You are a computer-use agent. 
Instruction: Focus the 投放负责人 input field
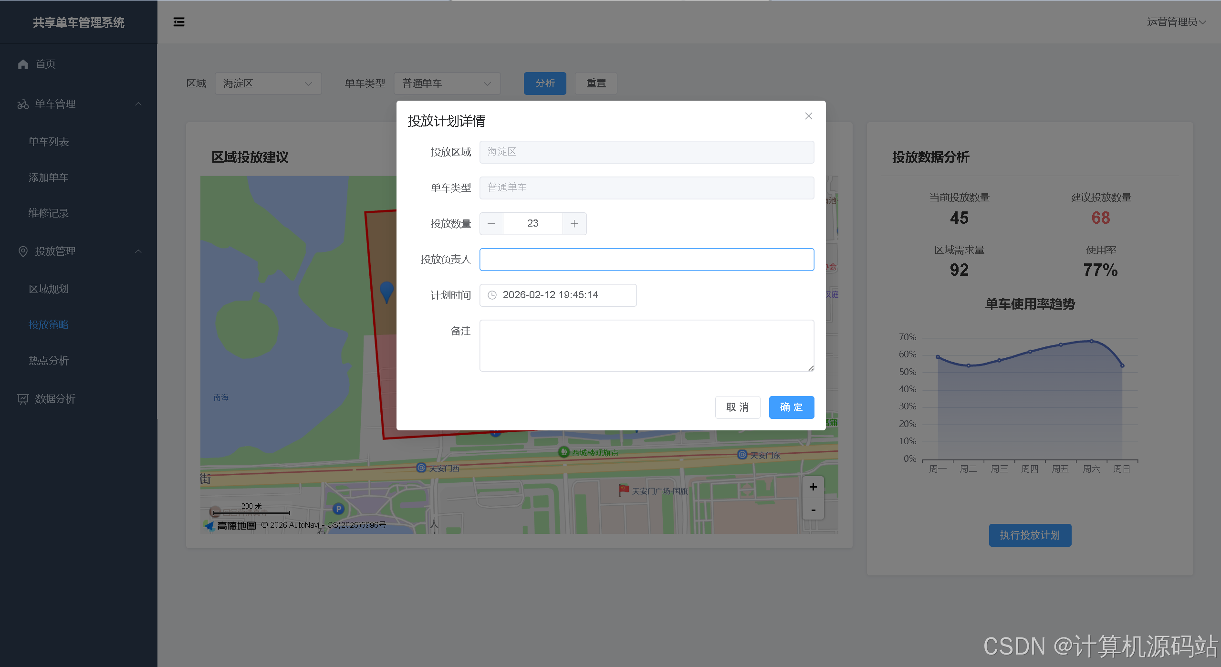[x=647, y=260]
